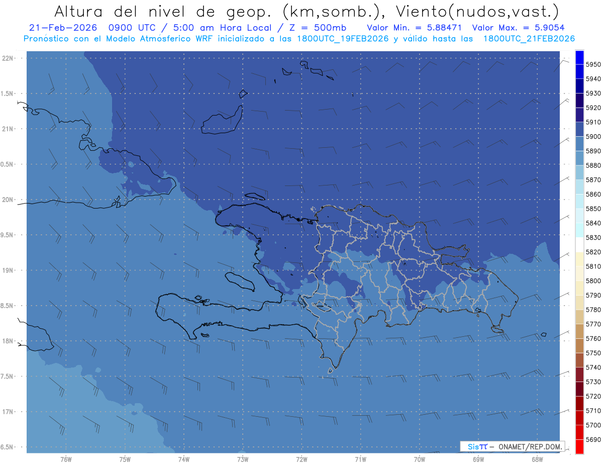Click the longitude label '69W'

[x=478, y=459]
